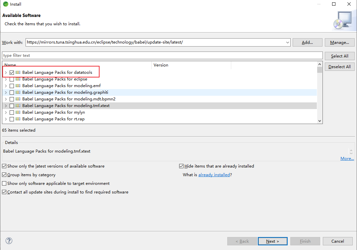Click the category icon beside modeling.tmf.xtext pack
Screen dimensions: 357x250
pyautogui.click(x=18, y=106)
